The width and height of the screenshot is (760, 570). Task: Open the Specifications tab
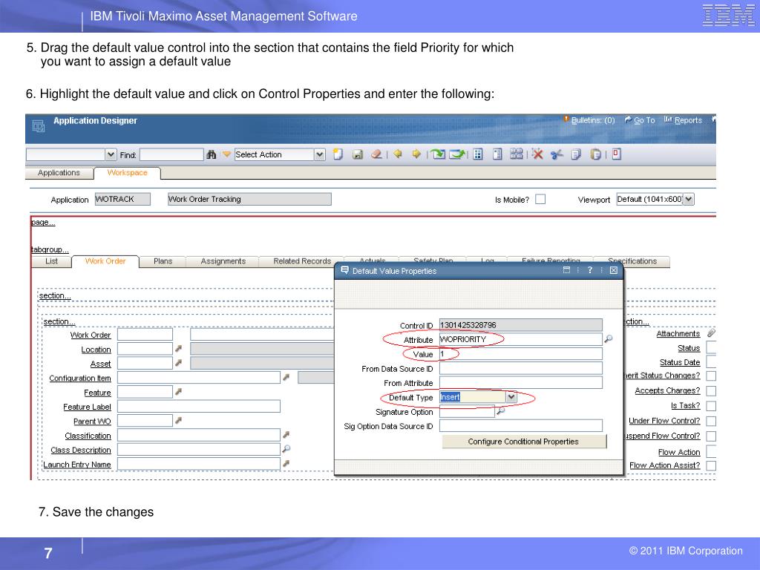point(632,261)
